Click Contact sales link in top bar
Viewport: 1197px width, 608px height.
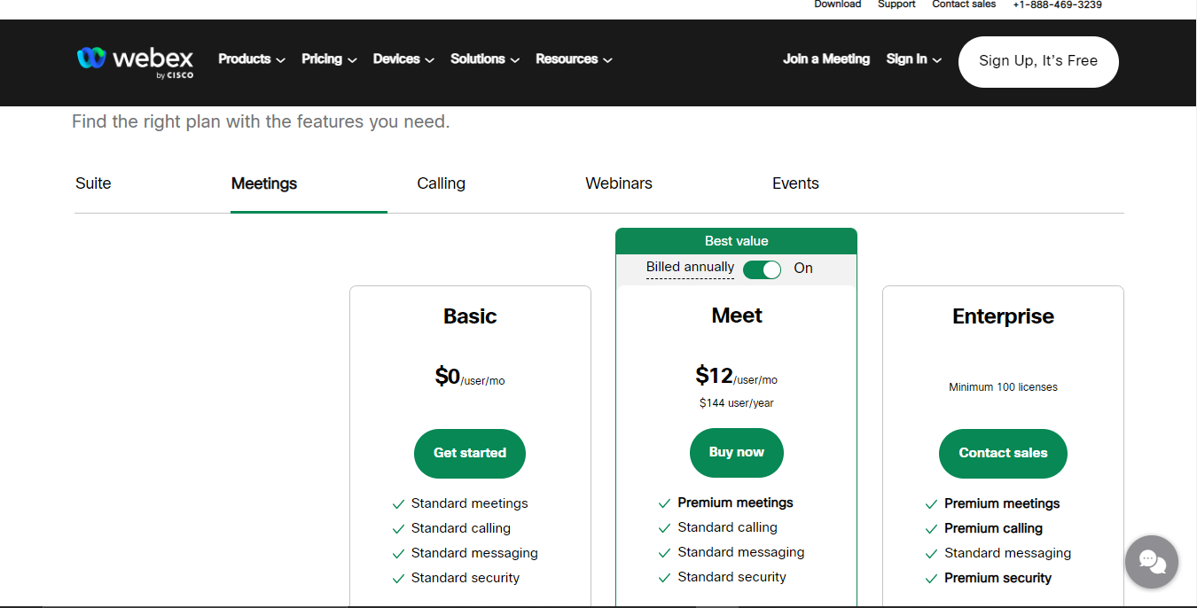pyautogui.click(x=964, y=4)
